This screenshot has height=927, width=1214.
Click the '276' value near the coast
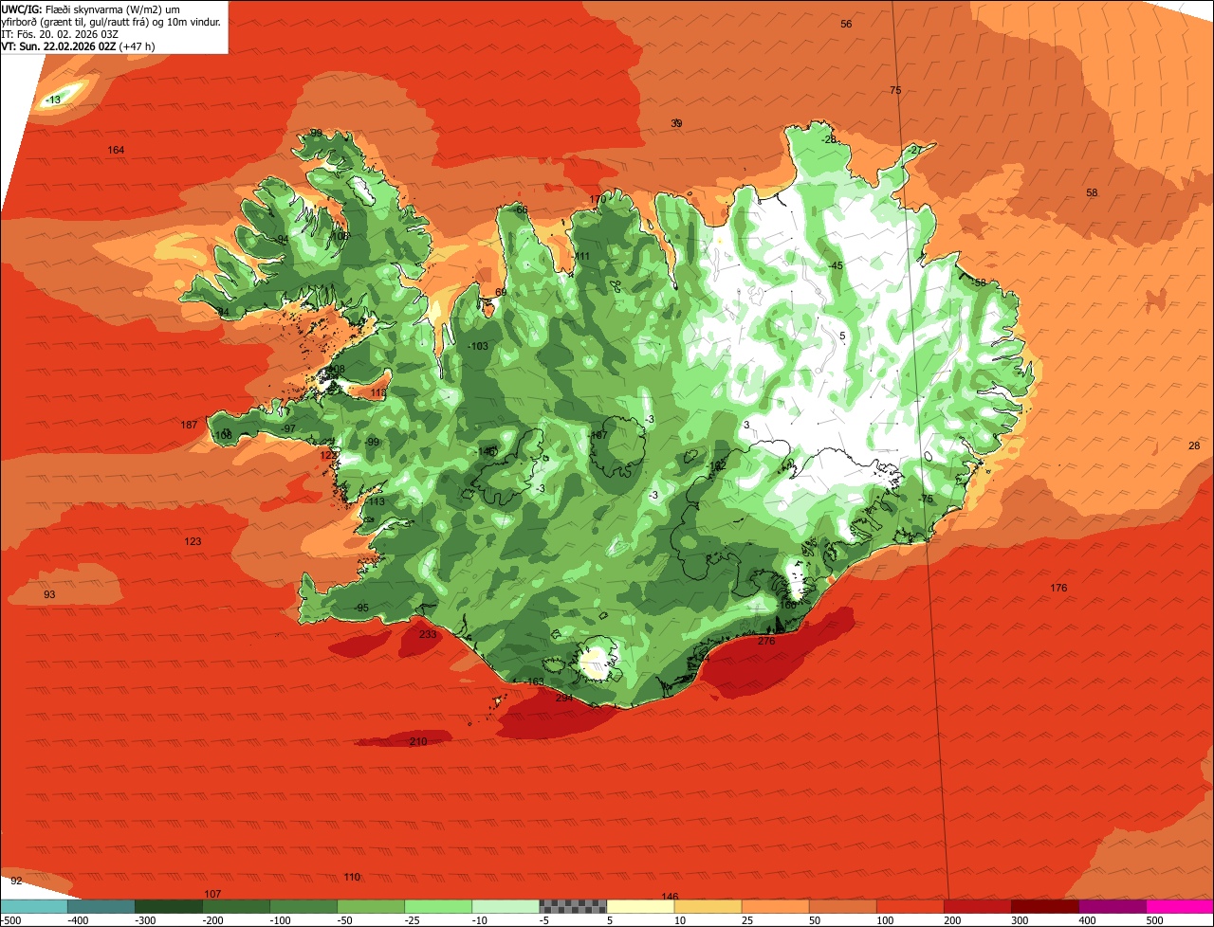point(766,641)
